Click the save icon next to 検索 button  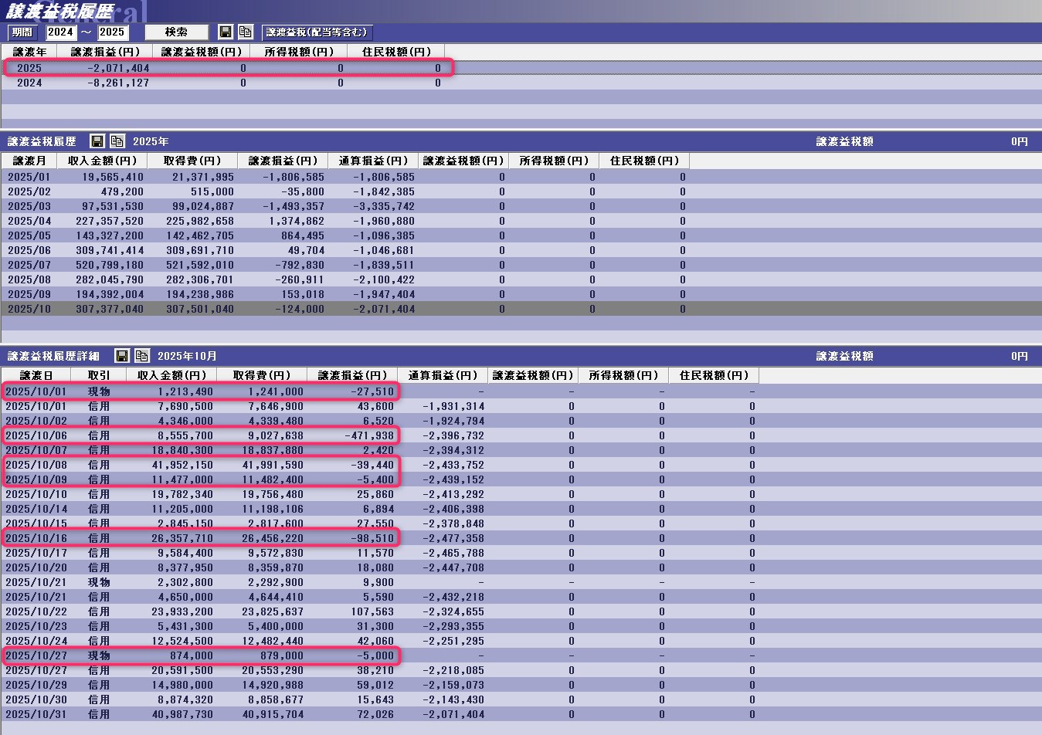pyautogui.click(x=226, y=32)
